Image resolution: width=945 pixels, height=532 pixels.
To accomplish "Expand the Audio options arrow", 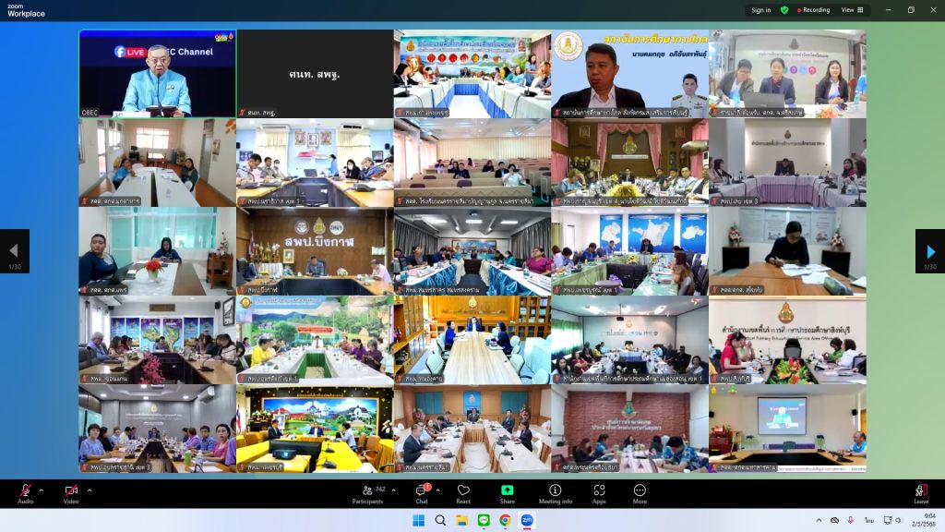I will [x=41, y=490].
